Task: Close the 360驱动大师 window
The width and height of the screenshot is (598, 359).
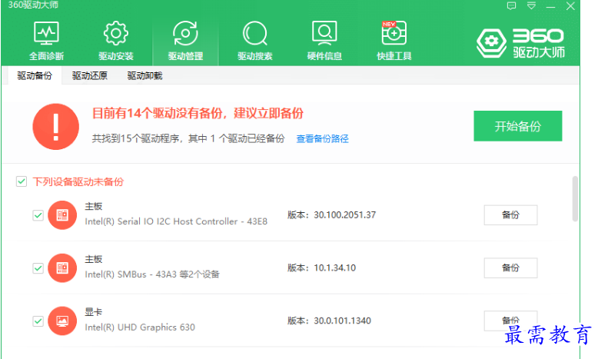Action: (570, 6)
